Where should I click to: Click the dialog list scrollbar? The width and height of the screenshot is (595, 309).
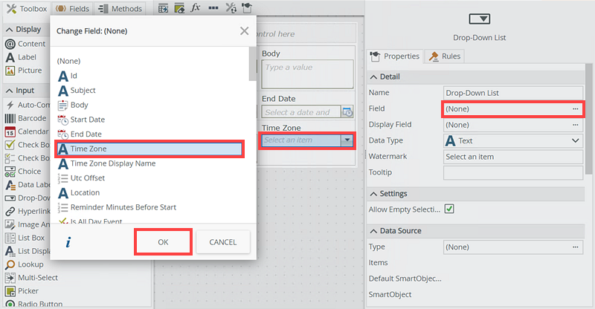click(252, 64)
